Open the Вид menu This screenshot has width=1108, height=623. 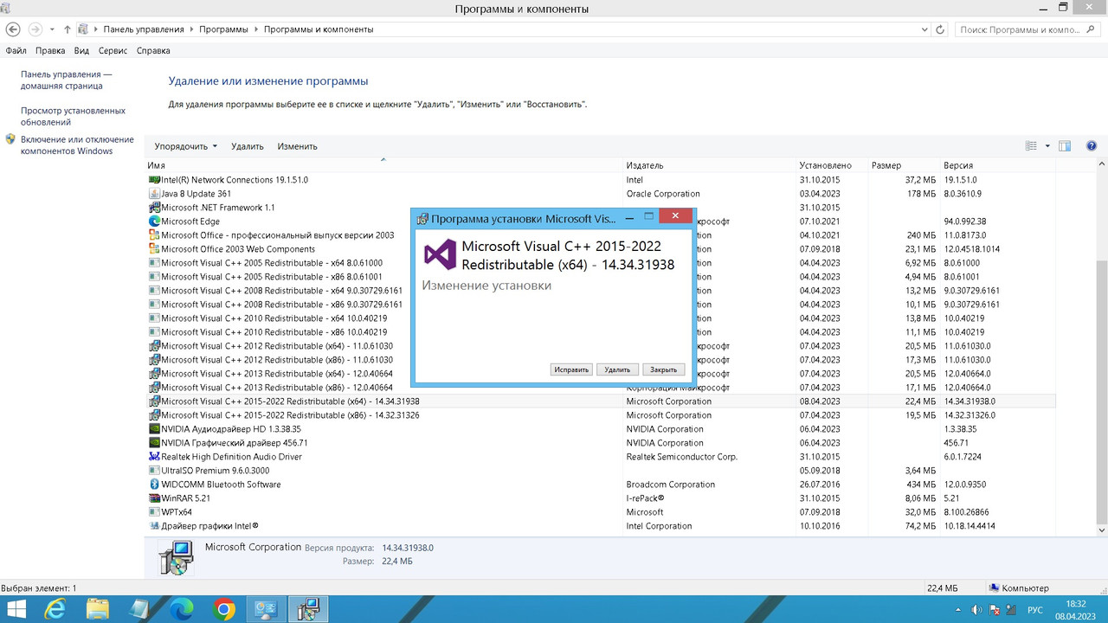pos(81,51)
